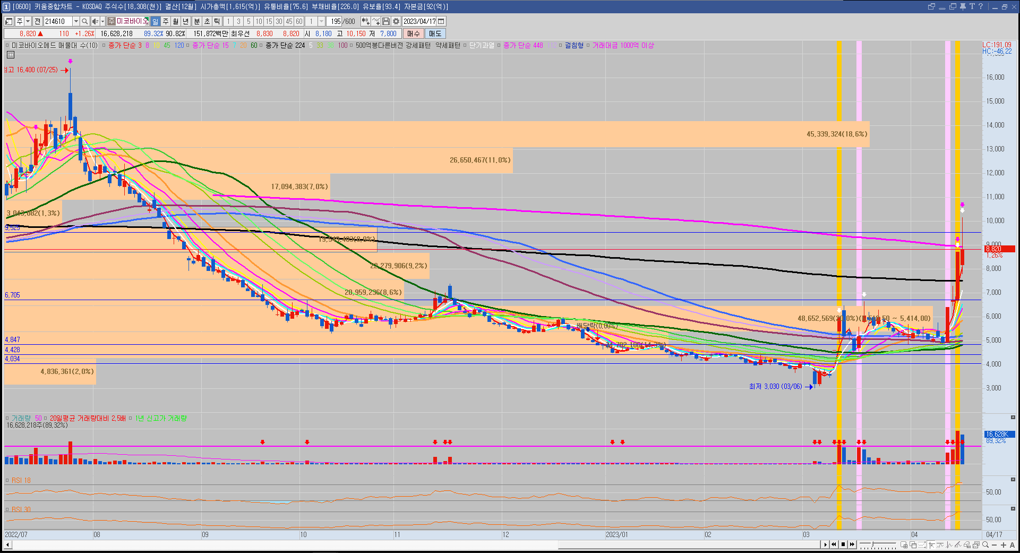Click the date field 2023/04/17
The image size is (1020, 553).
click(419, 21)
